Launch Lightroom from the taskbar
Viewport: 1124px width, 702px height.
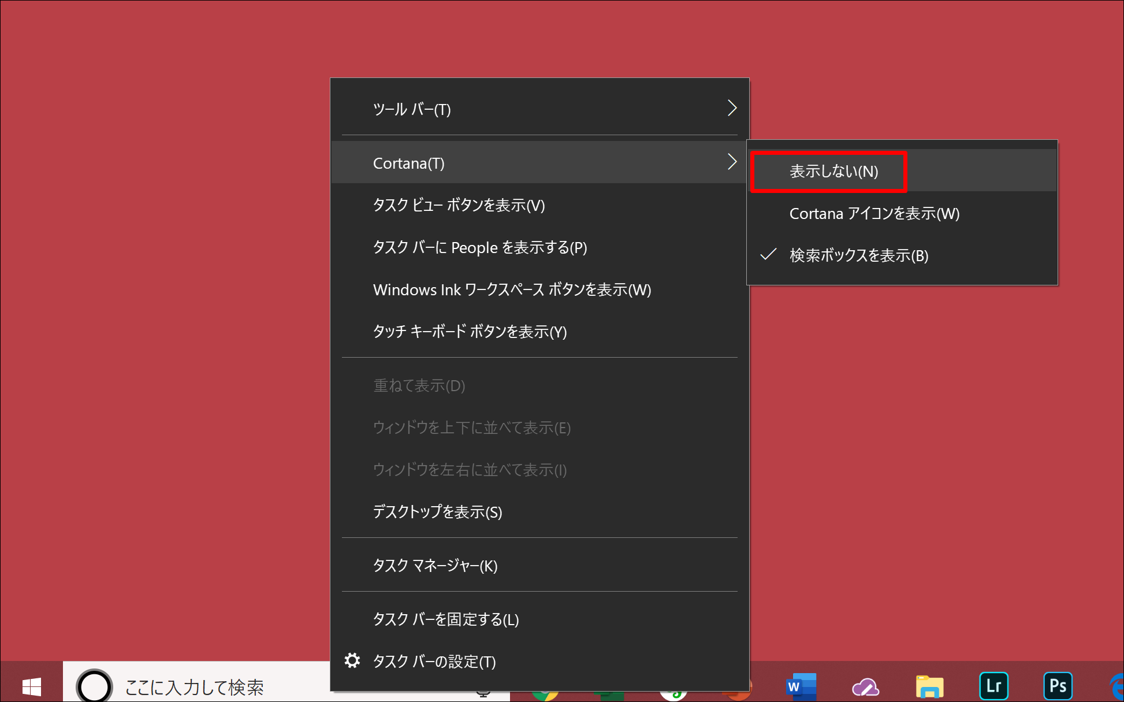[x=993, y=686]
